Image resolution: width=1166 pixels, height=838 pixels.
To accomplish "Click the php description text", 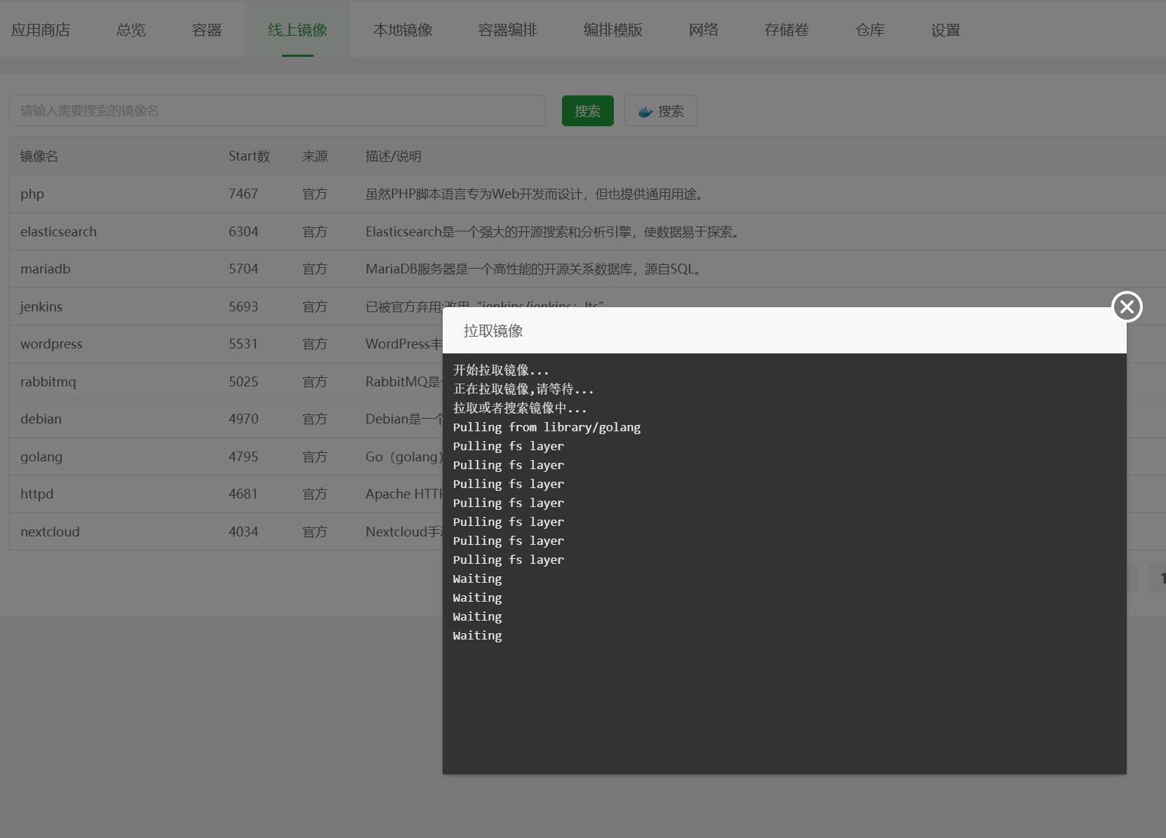I will coord(535,194).
